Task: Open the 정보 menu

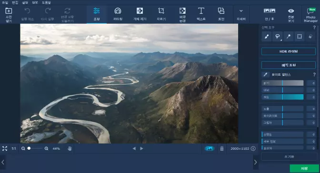Action: pos(35,2)
